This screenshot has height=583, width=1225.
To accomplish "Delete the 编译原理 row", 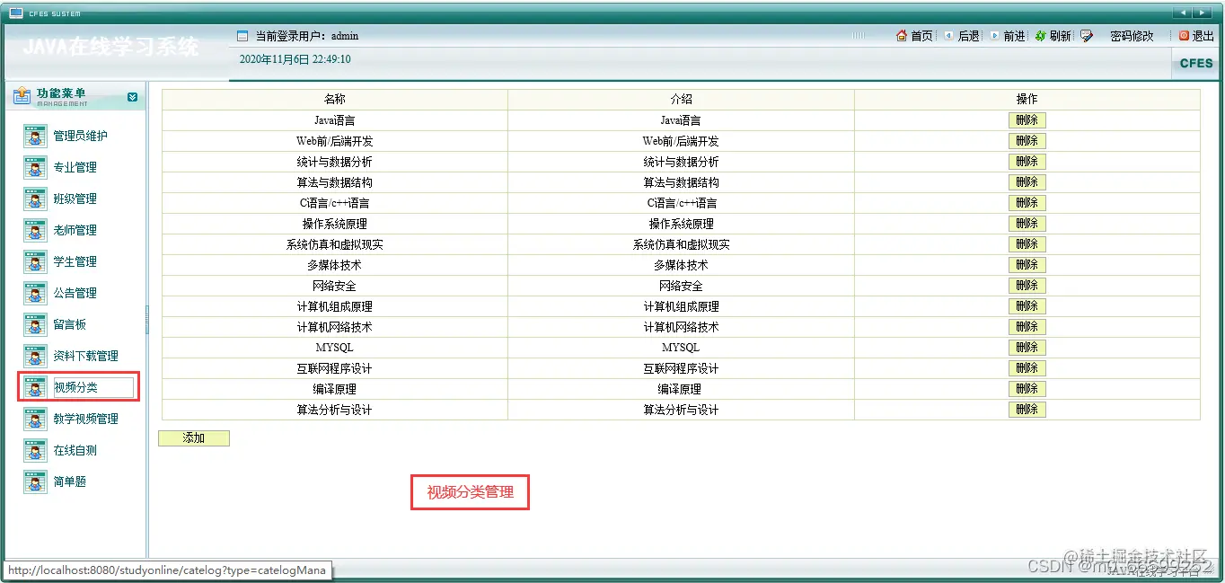I will tap(1027, 389).
